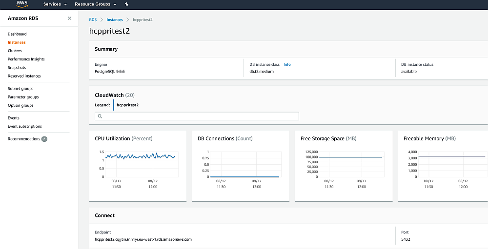This screenshot has width=488, height=249.
Task: Click the AWS logo icon
Action: [22, 4]
